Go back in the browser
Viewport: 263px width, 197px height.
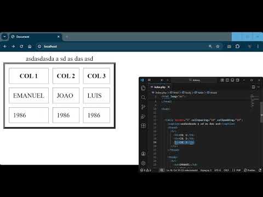point(5,47)
